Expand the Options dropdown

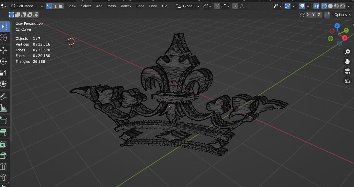342,15
